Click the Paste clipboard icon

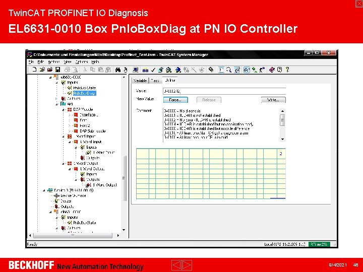[100, 70]
